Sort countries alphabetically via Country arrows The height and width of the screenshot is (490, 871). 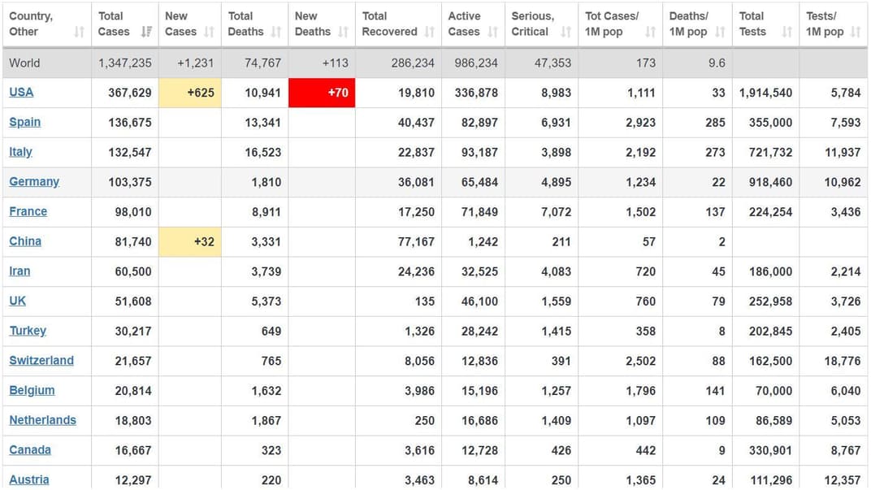[79, 32]
